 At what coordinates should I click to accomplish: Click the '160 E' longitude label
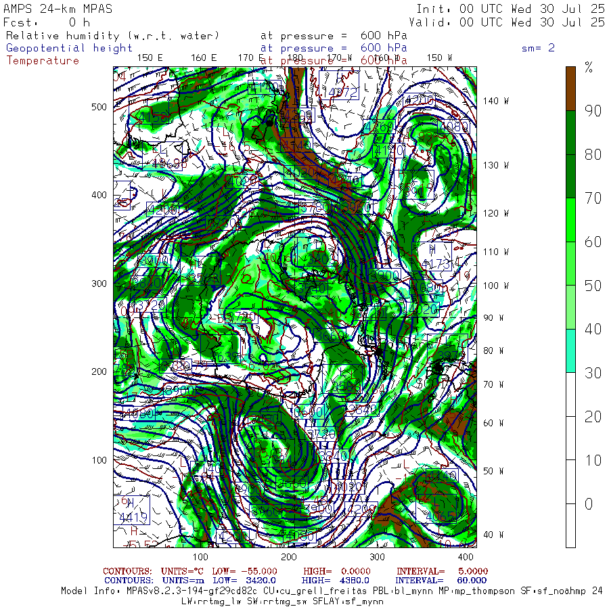(x=204, y=58)
